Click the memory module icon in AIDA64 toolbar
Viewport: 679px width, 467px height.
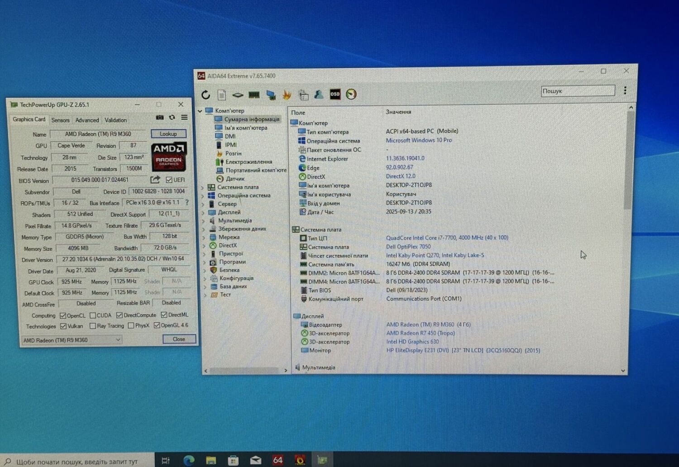point(254,95)
